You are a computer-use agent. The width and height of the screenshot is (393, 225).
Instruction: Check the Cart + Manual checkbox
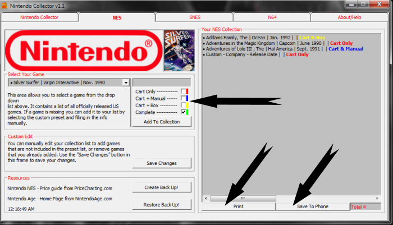pos(183,98)
